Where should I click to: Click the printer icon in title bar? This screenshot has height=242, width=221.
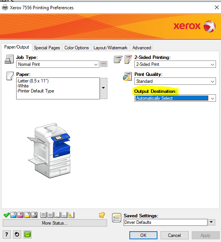(5, 7)
